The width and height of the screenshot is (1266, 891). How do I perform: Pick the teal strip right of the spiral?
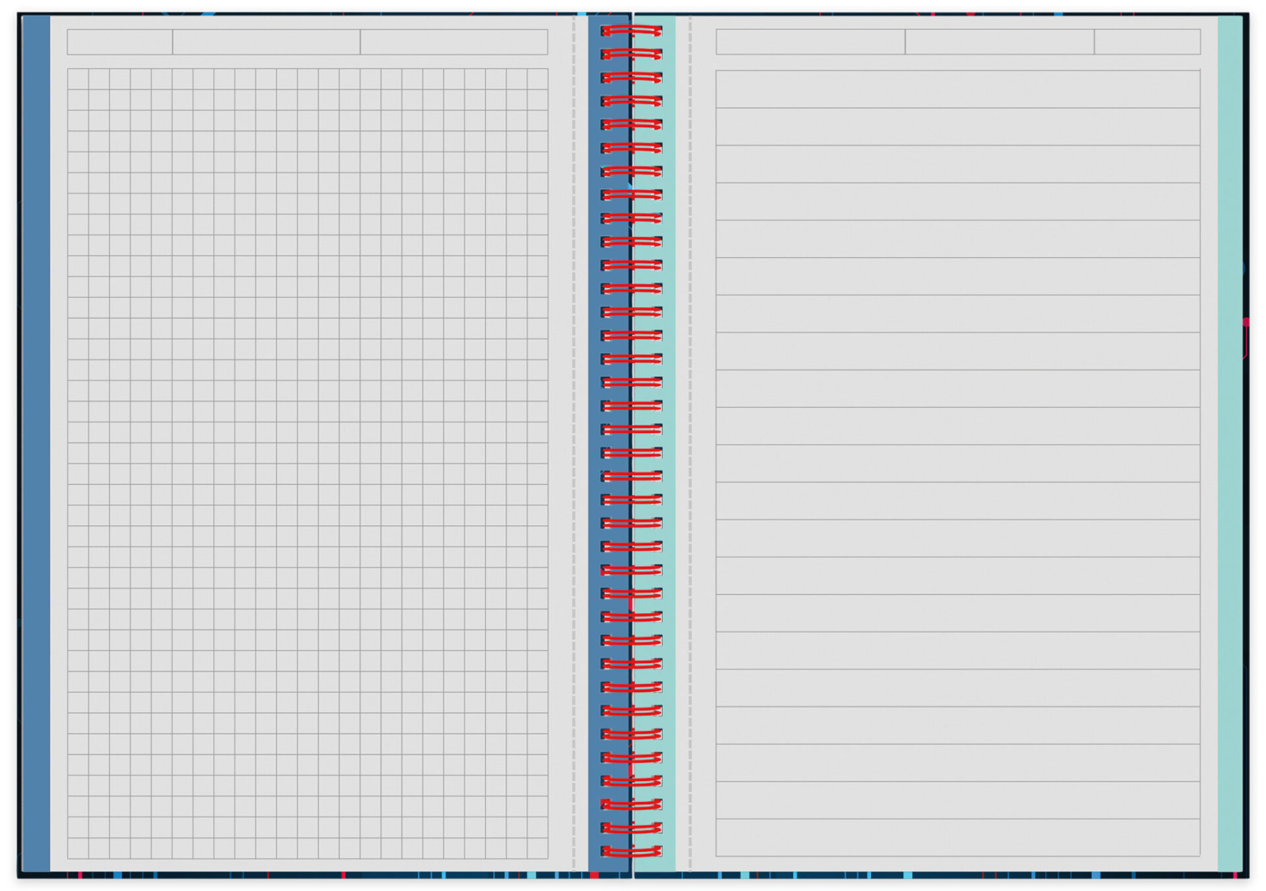tap(654, 443)
